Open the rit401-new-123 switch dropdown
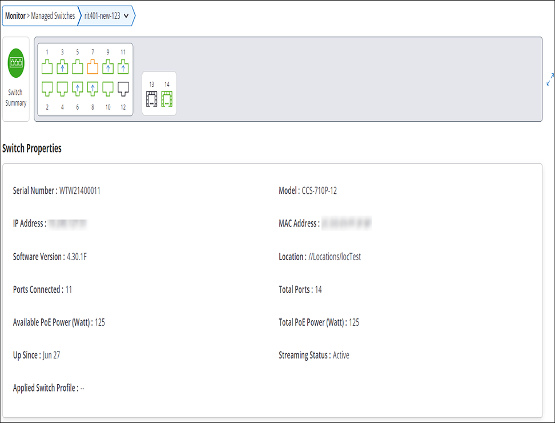 106,16
